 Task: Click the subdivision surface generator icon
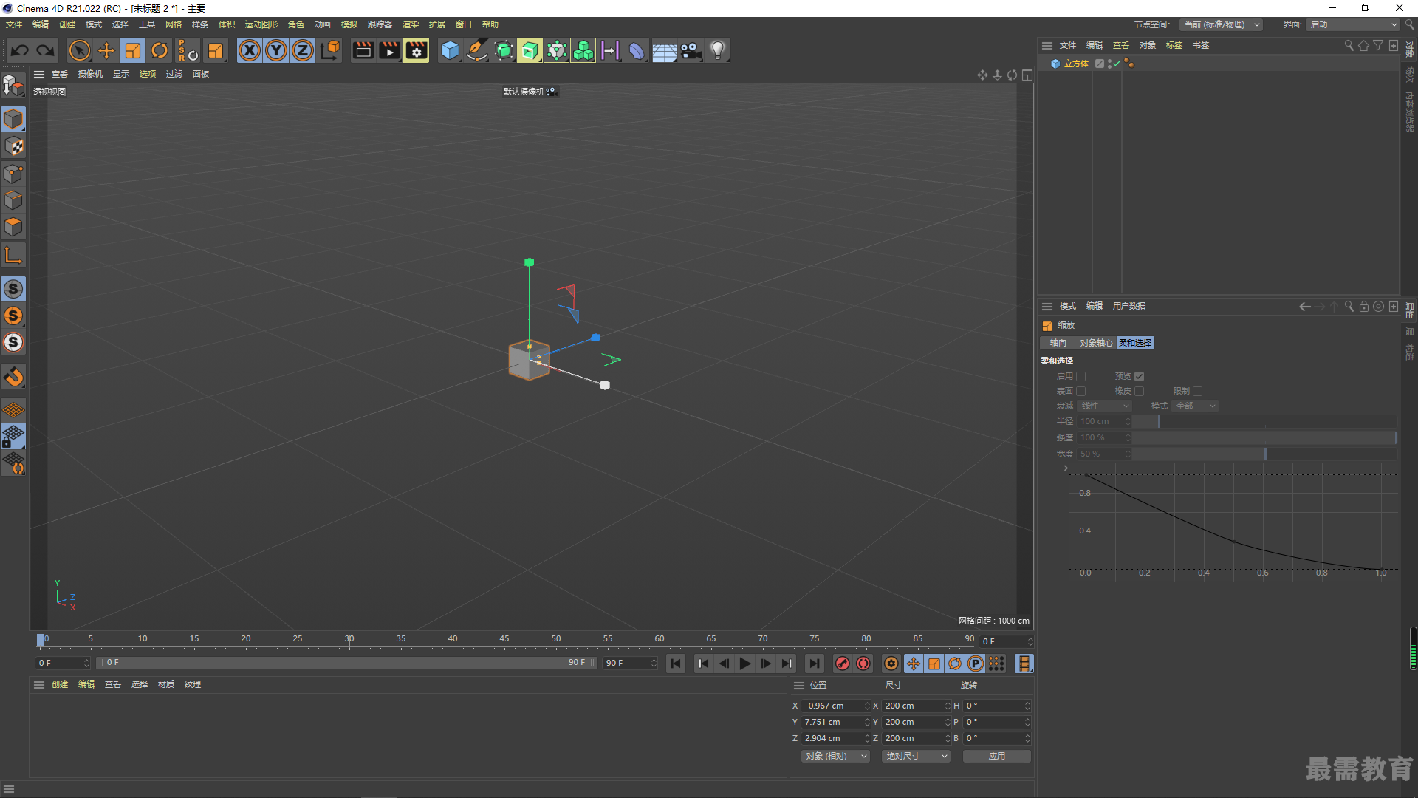click(x=504, y=50)
